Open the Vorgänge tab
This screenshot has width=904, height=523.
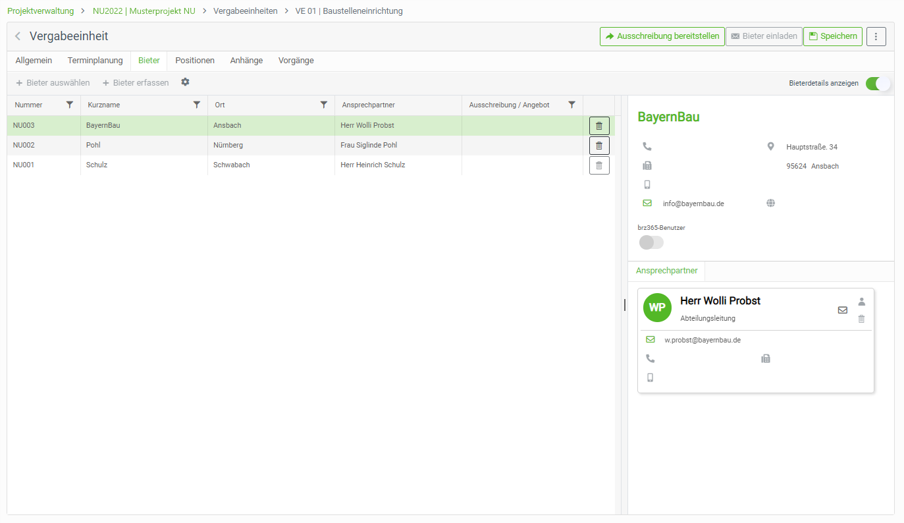pos(296,61)
